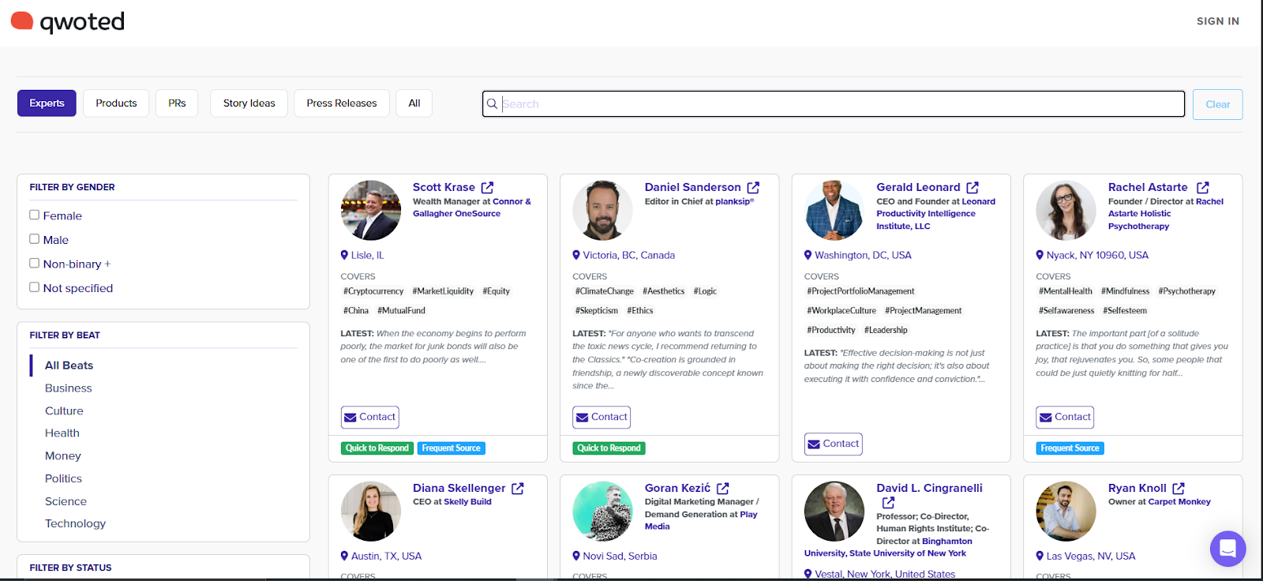Open the chat widget bubble icon
The height and width of the screenshot is (581, 1263).
[1227, 548]
